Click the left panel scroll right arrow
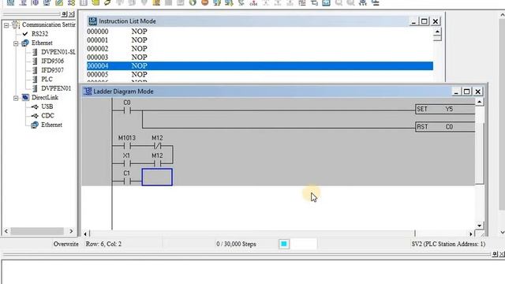505x284 pixels. (x=71, y=231)
